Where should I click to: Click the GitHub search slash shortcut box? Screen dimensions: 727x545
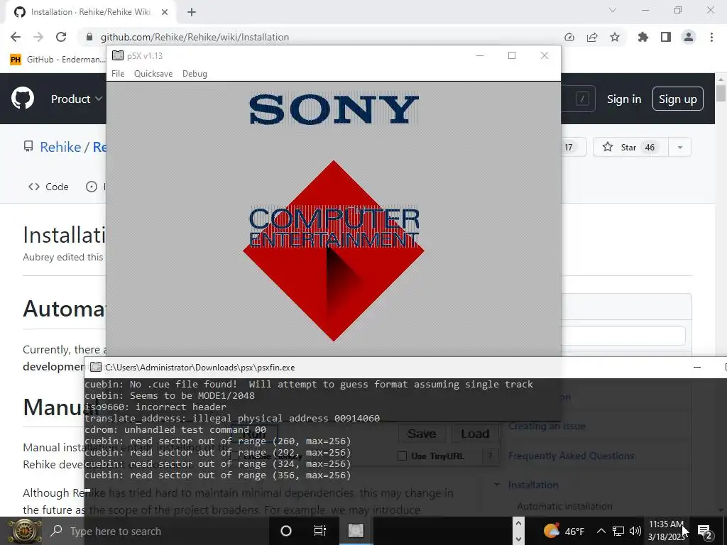tap(582, 99)
